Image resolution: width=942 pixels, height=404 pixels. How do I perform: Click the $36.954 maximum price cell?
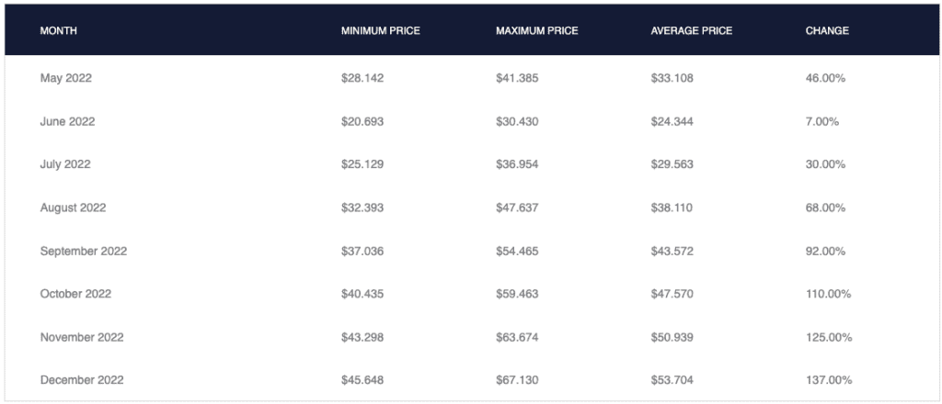coord(517,164)
